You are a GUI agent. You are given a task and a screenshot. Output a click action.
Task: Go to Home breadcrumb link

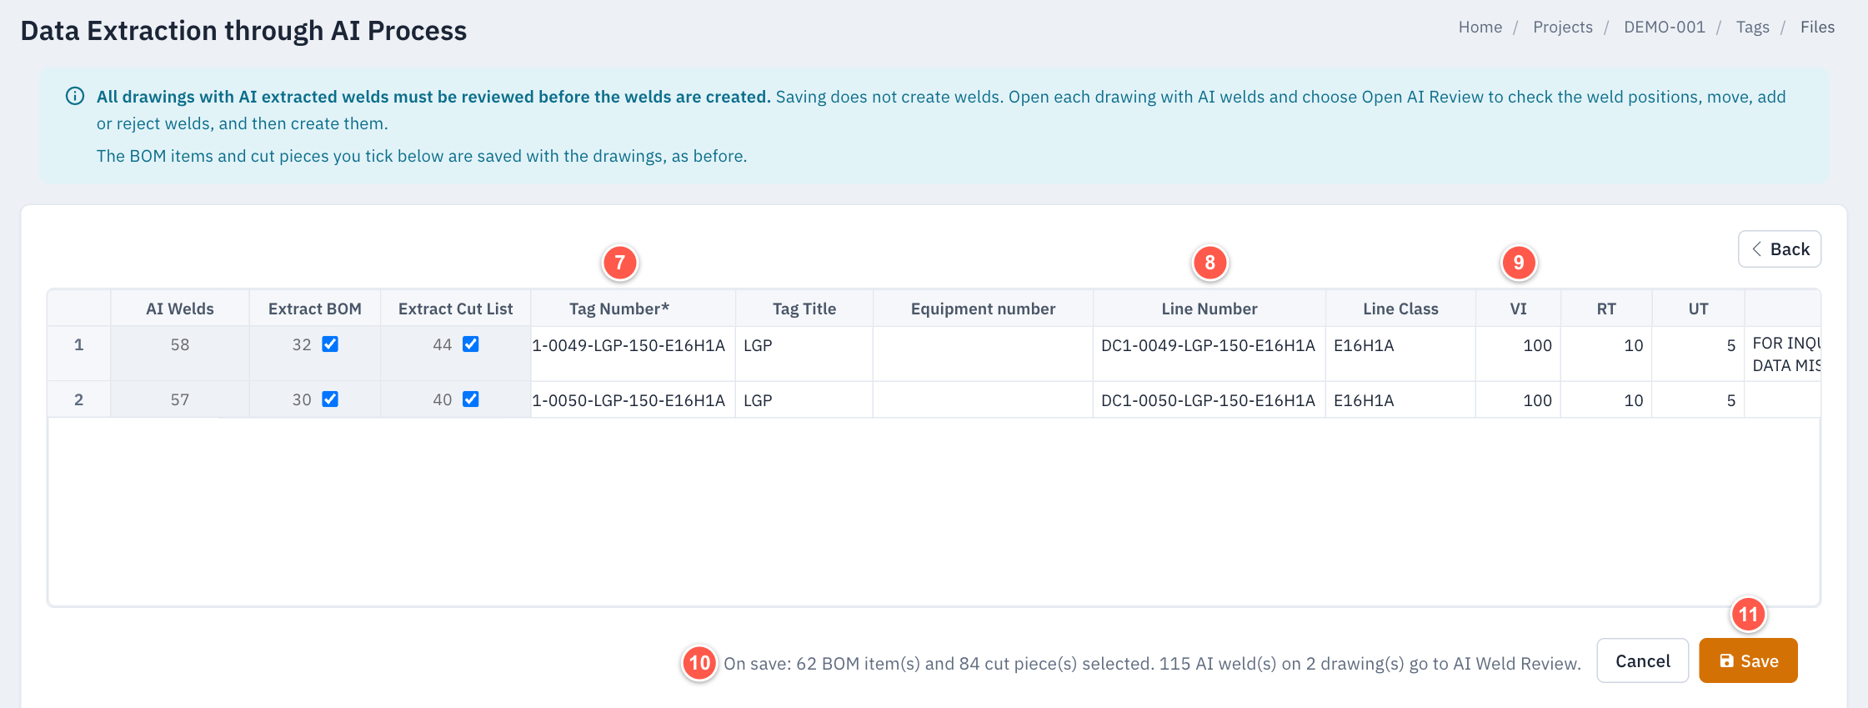1480,27
